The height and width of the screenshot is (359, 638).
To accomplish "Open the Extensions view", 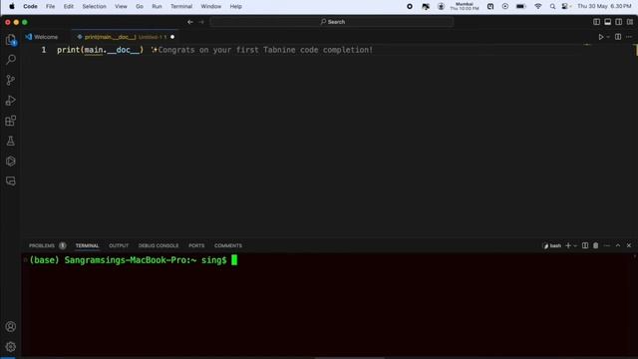I will pyautogui.click(x=11, y=121).
